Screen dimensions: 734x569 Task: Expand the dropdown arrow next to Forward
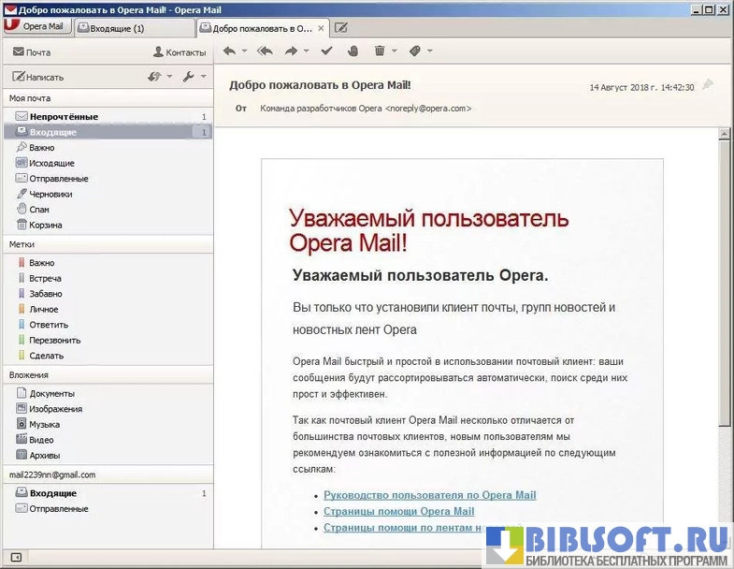pos(306,51)
